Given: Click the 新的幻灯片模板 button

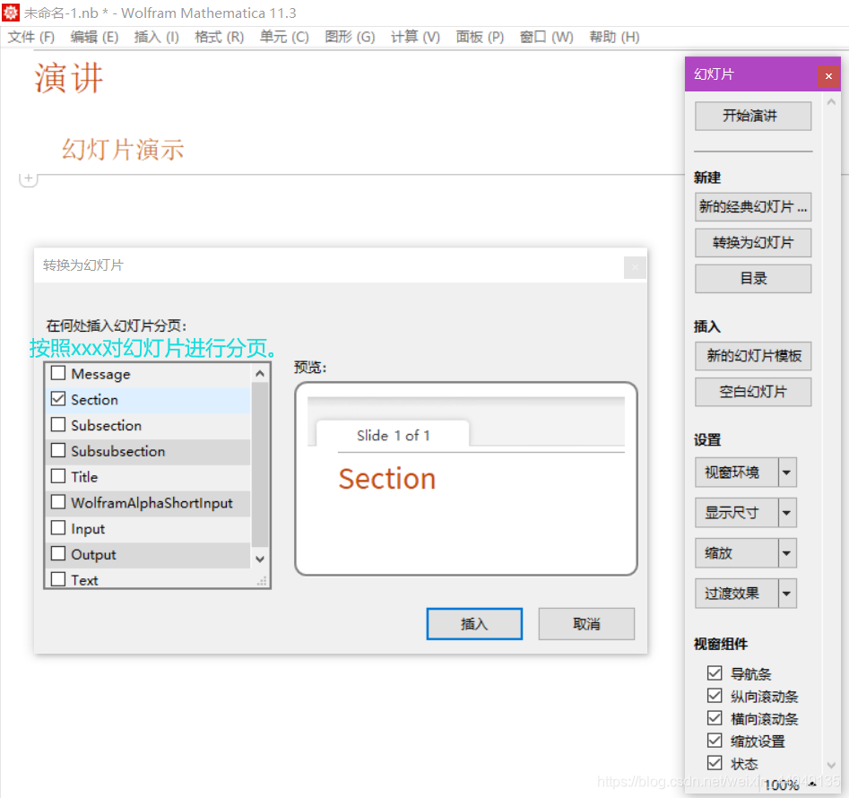Looking at the screenshot, I should click(x=753, y=356).
